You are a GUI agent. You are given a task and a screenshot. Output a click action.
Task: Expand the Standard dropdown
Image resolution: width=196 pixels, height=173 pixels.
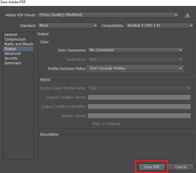click(x=68, y=26)
